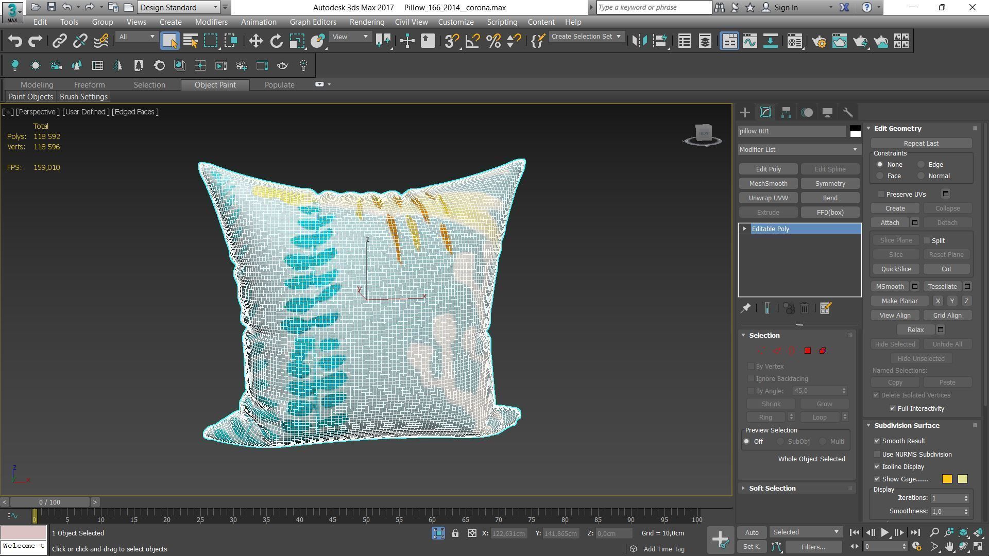Viewport: 989px width, 556px height.
Task: Select the Face constraint radio button
Action: pyautogui.click(x=880, y=176)
